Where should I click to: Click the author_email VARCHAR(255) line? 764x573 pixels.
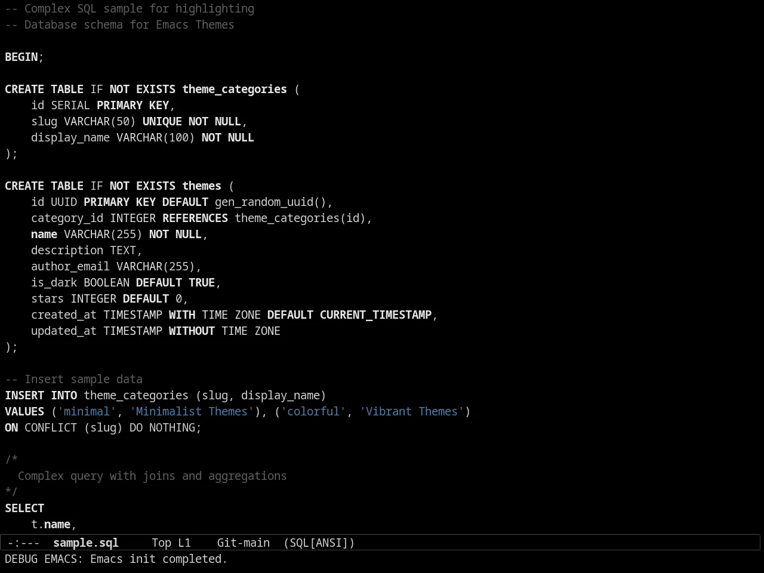pos(116,266)
